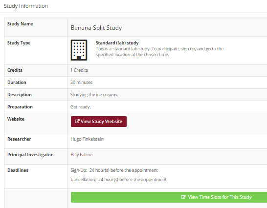
Task: Click the Cancellation deadline line
Action: point(118,179)
